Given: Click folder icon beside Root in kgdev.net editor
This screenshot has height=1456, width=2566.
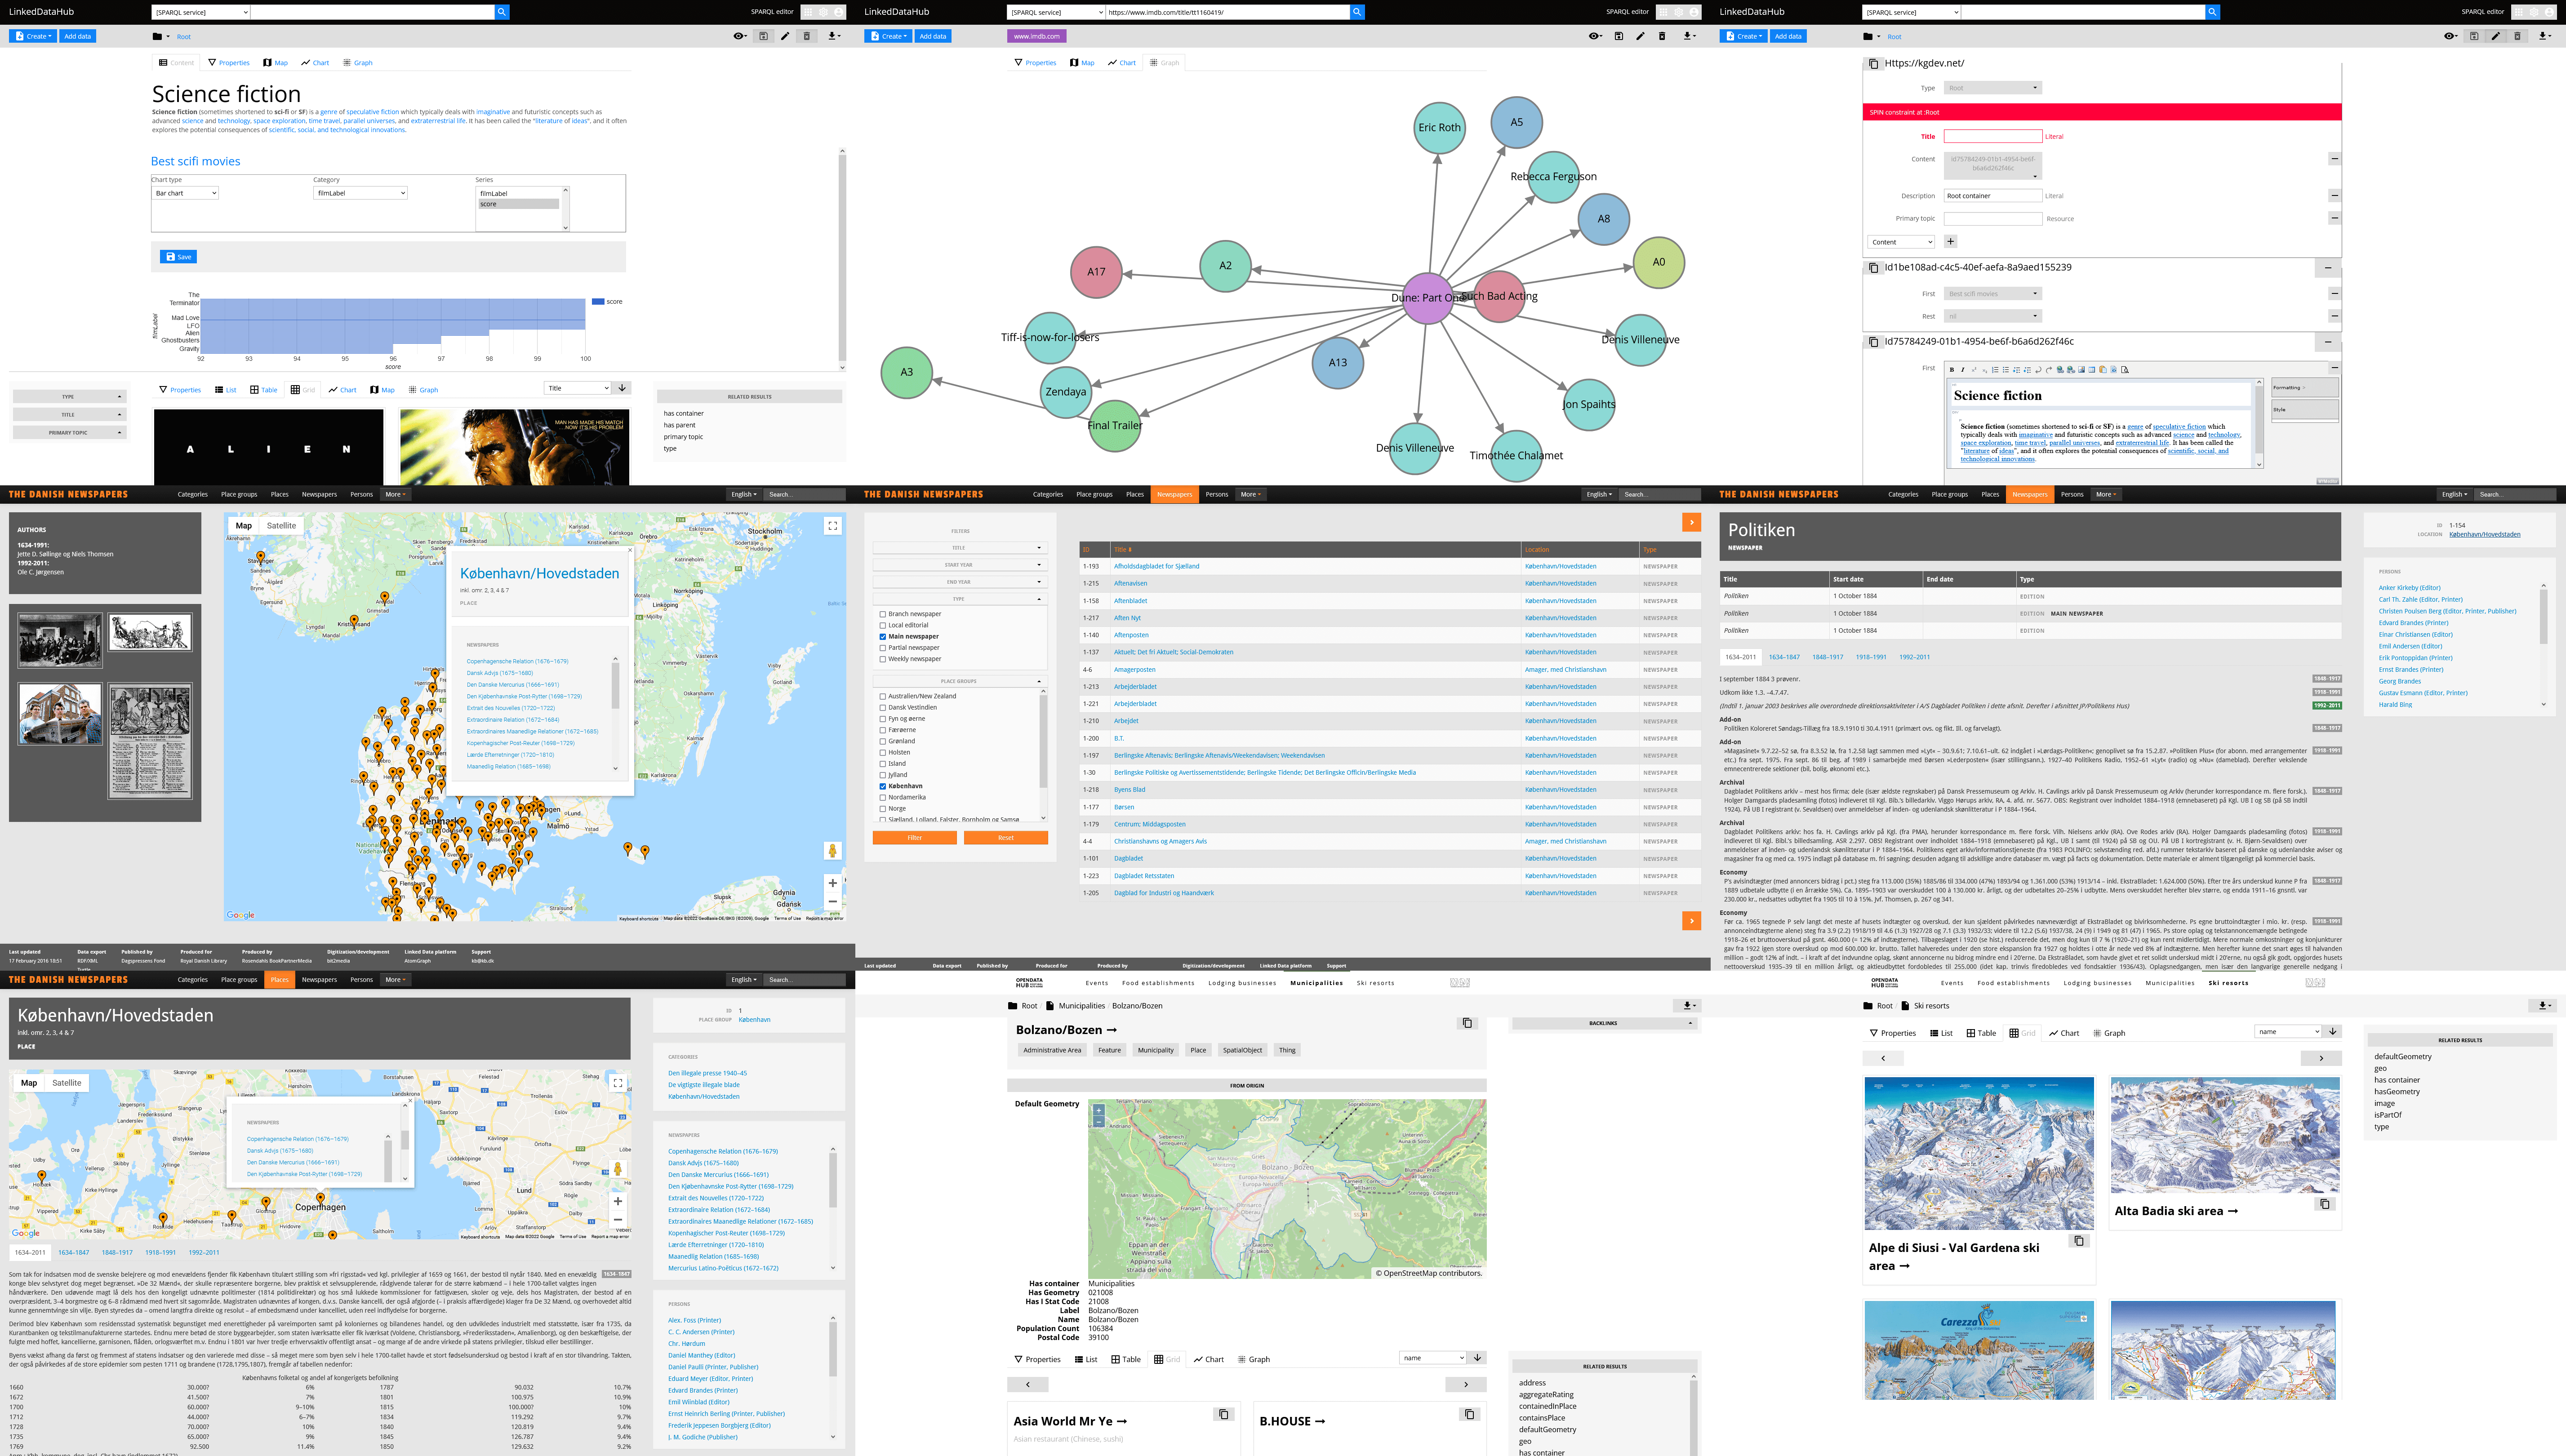Looking at the screenshot, I should tap(1869, 36).
